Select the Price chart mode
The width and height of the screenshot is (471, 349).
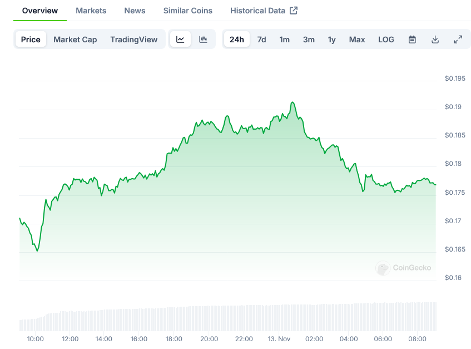pos(31,40)
